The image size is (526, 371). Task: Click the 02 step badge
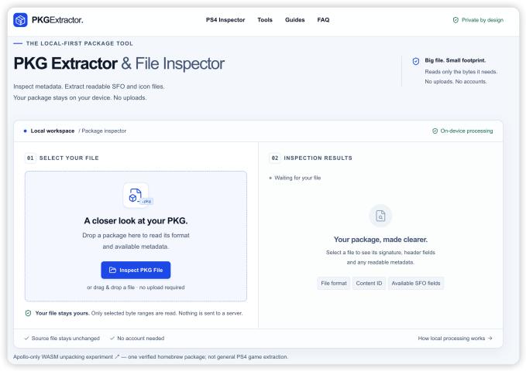[275, 158]
